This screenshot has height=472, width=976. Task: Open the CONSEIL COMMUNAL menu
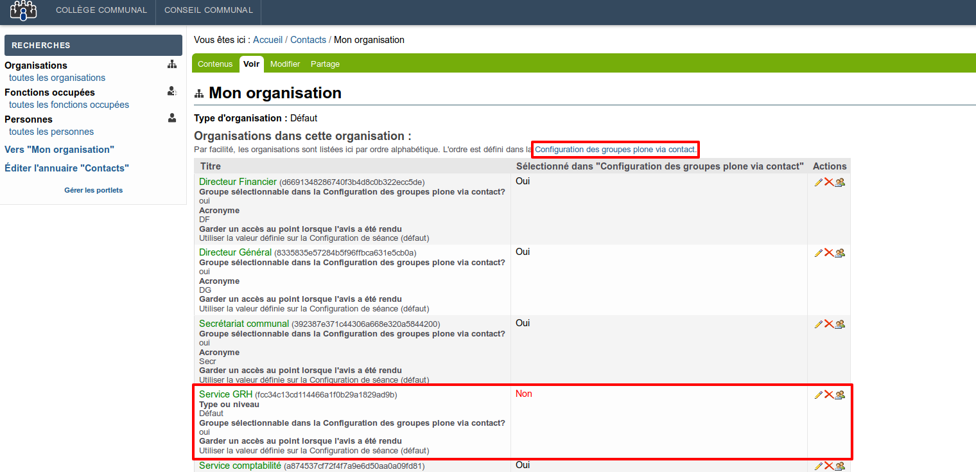[x=209, y=10]
